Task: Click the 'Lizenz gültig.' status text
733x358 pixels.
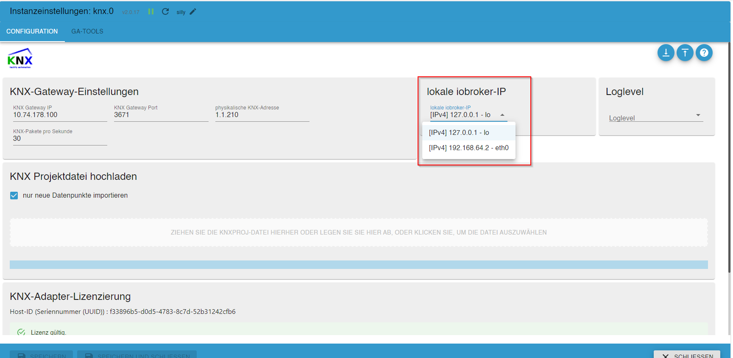Action: tap(48, 332)
